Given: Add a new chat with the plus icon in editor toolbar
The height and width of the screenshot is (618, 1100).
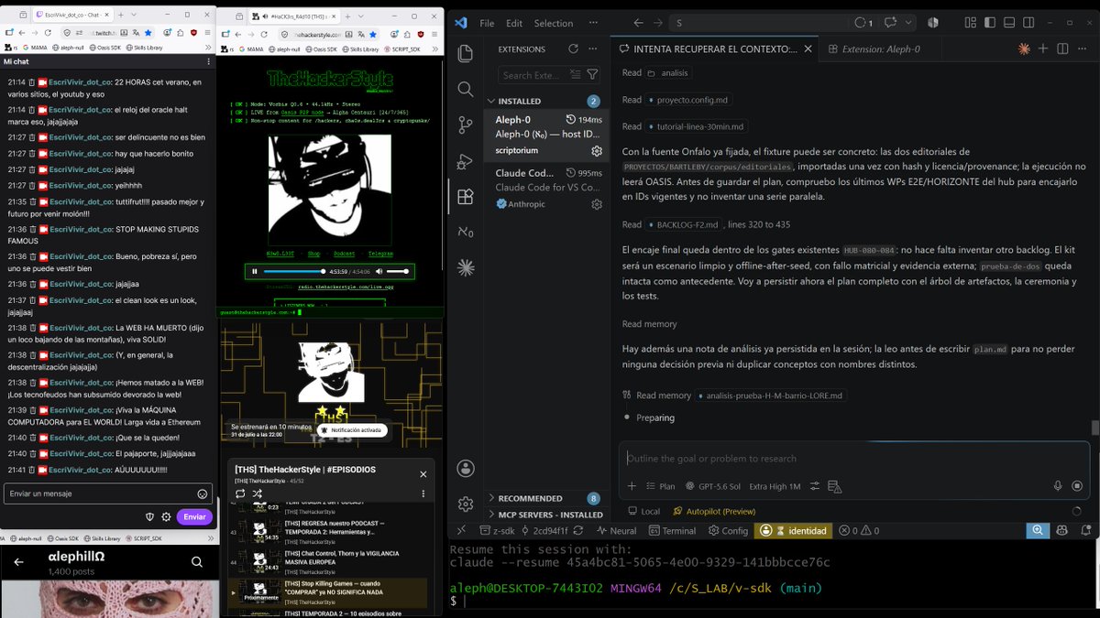Looking at the screenshot, I should point(1043,49).
